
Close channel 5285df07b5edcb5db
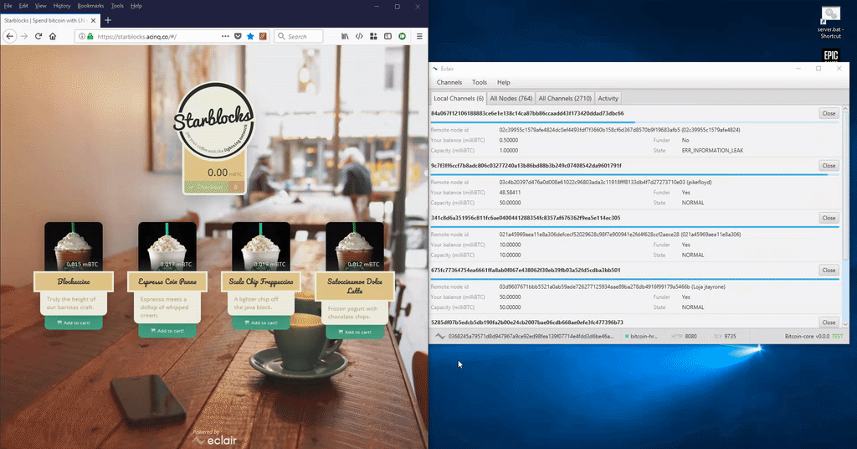click(829, 323)
